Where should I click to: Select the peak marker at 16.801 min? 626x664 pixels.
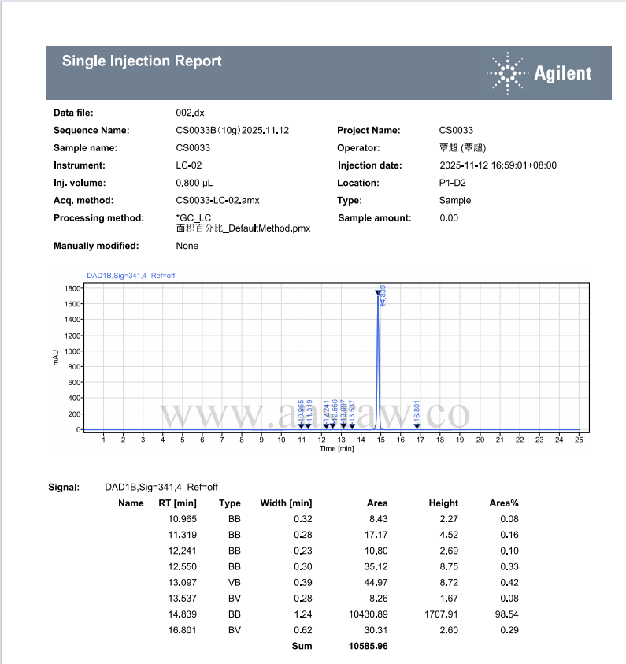(x=417, y=425)
